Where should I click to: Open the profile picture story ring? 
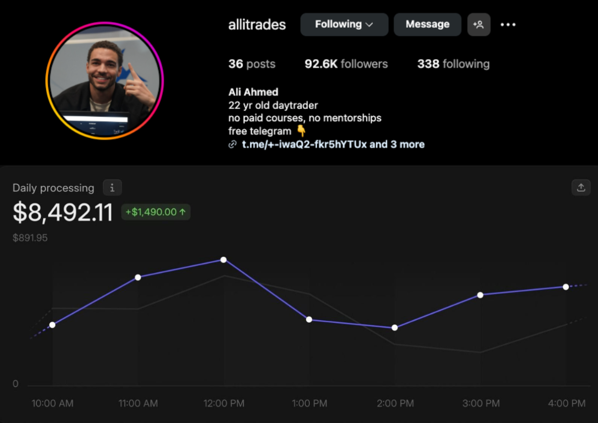[x=105, y=81]
